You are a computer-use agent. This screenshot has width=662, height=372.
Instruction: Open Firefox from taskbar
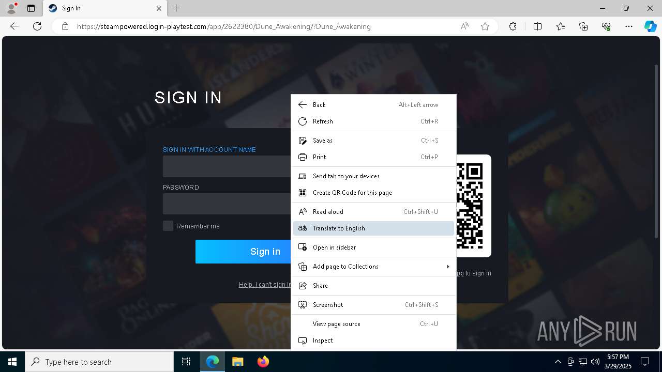263,362
